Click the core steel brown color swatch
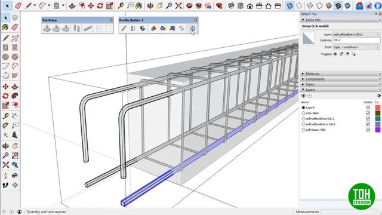Screen dimensions: 382x215 point(378,113)
